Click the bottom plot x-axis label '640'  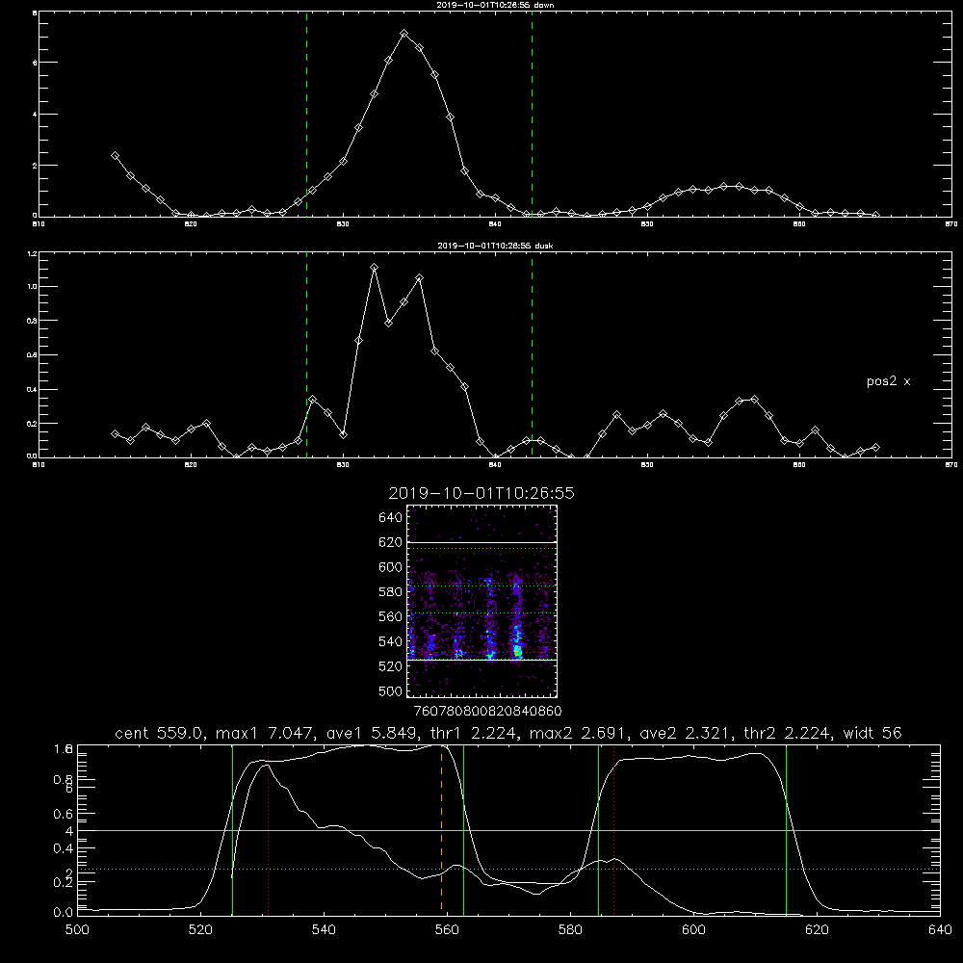(x=940, y=930)
